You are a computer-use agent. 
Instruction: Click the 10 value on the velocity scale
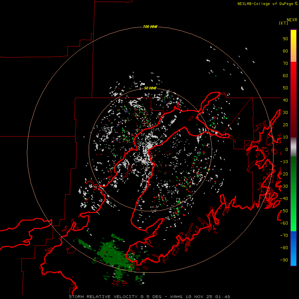point(285,137)
